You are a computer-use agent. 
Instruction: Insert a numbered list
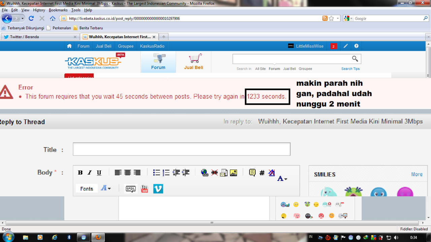pyautogui.click(x=166, y=172)
